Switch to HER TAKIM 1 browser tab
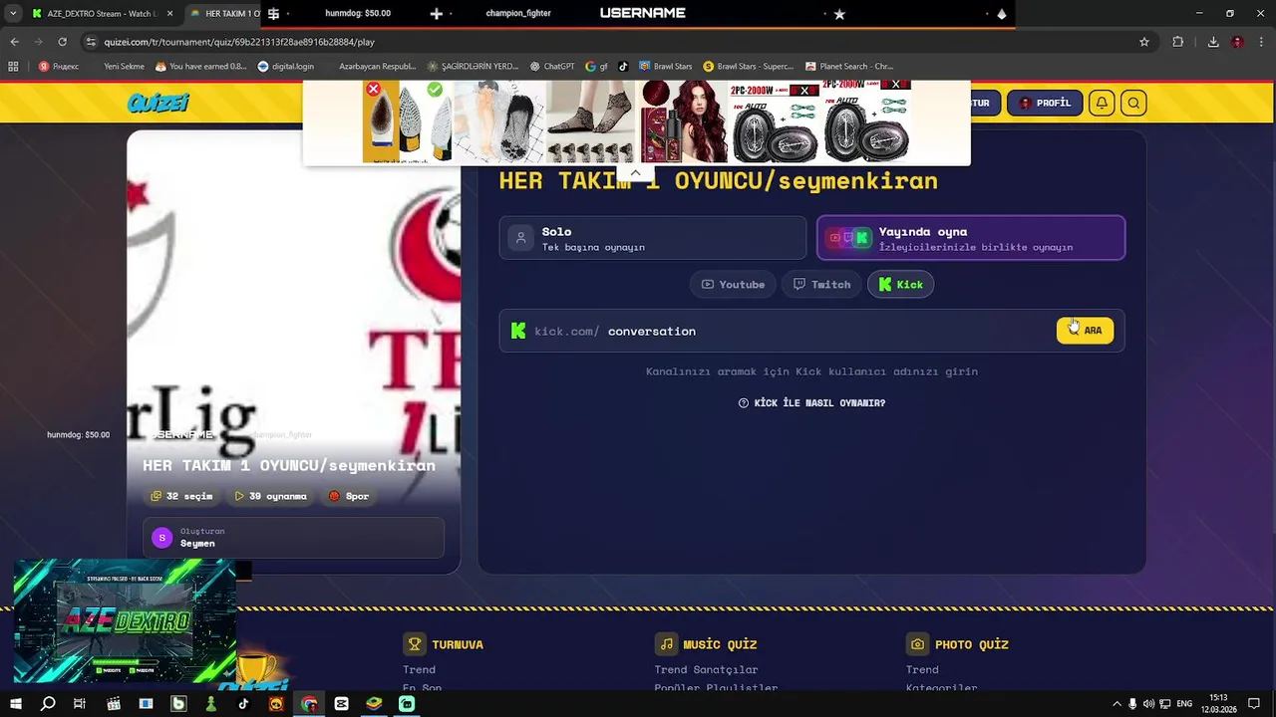This screenshot has height=717, width=1276. coord(224,14)
